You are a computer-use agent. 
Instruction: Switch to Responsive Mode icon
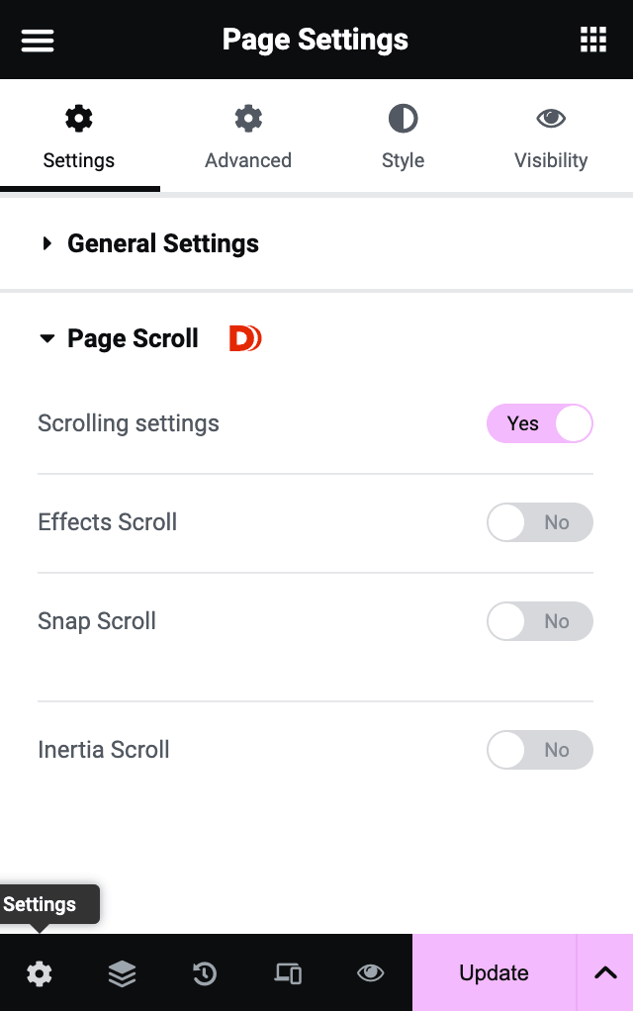click(288, 973)
